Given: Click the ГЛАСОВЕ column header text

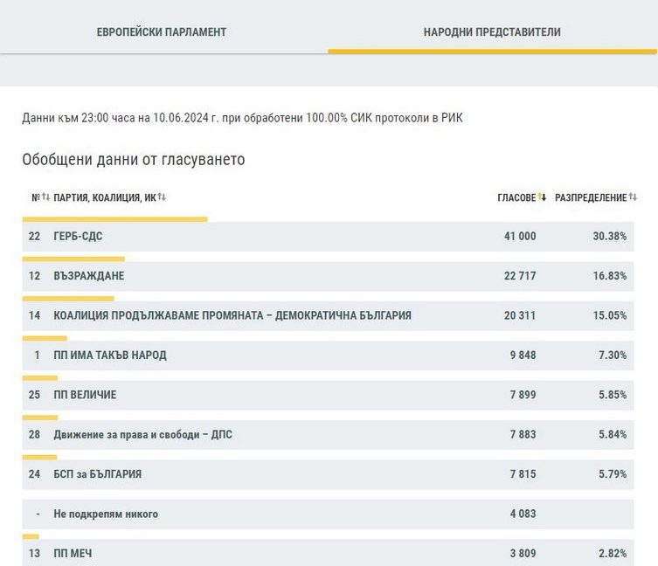Looking at the screenshot, I should point(516,198).
